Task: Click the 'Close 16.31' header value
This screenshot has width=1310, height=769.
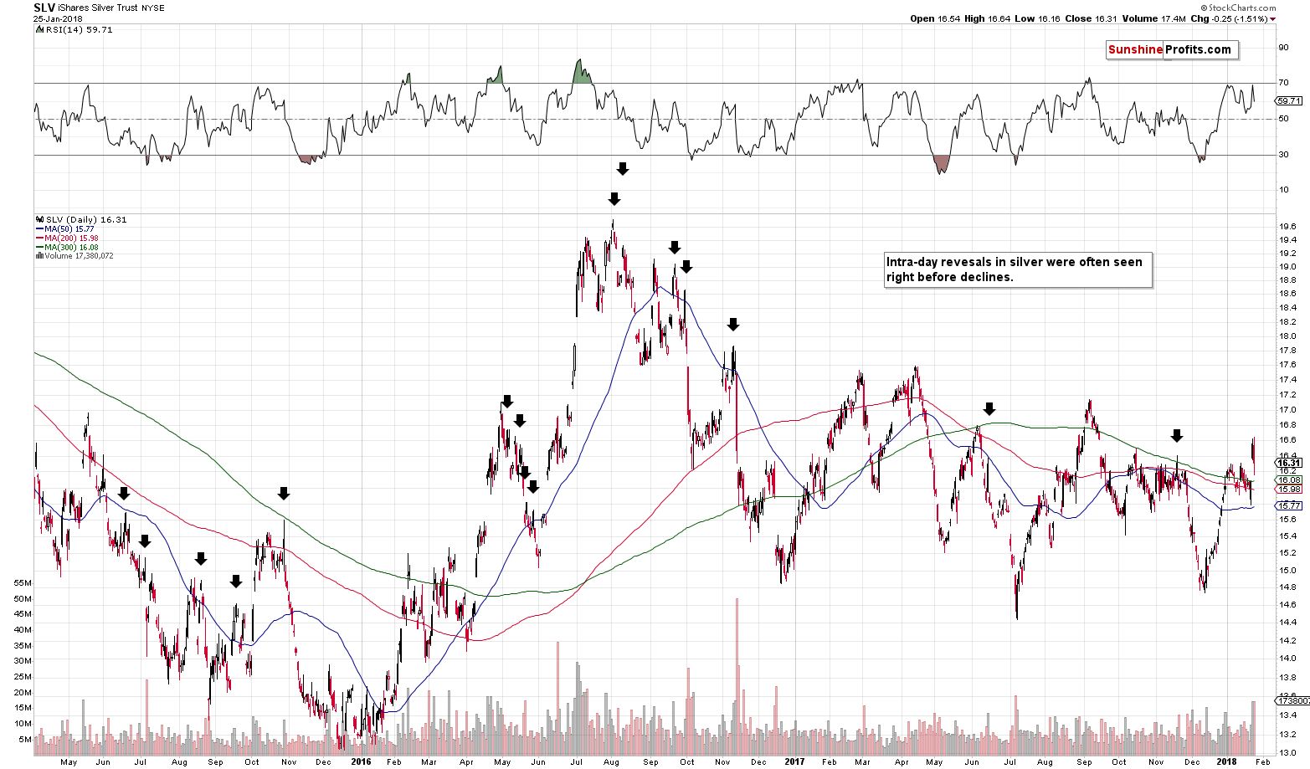Action: point(1090,19)
